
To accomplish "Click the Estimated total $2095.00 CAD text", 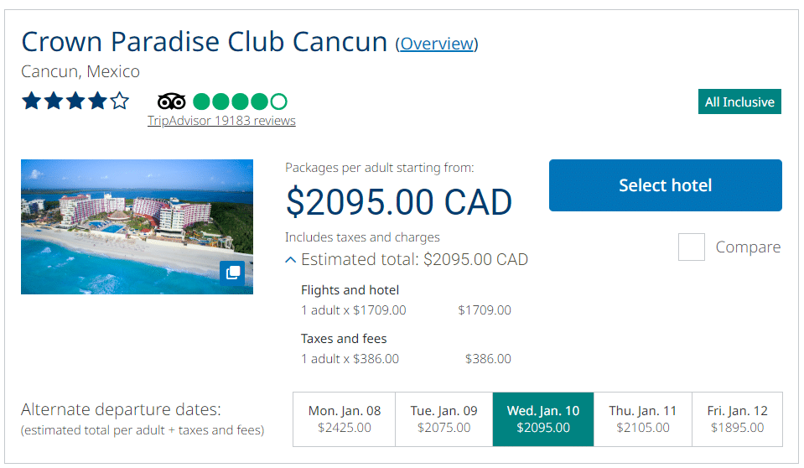I will (x=414, y=260).
